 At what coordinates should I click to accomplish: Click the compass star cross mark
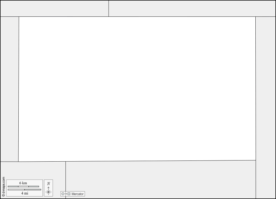[48, 192]
